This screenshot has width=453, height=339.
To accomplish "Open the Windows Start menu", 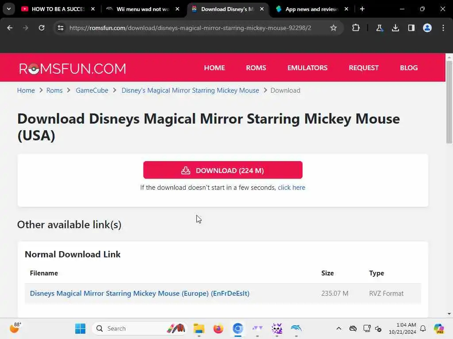I will 80,328.
